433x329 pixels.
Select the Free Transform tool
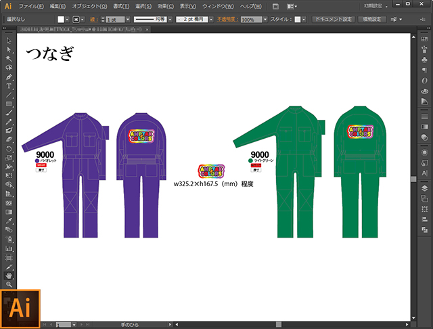[9, 176]
